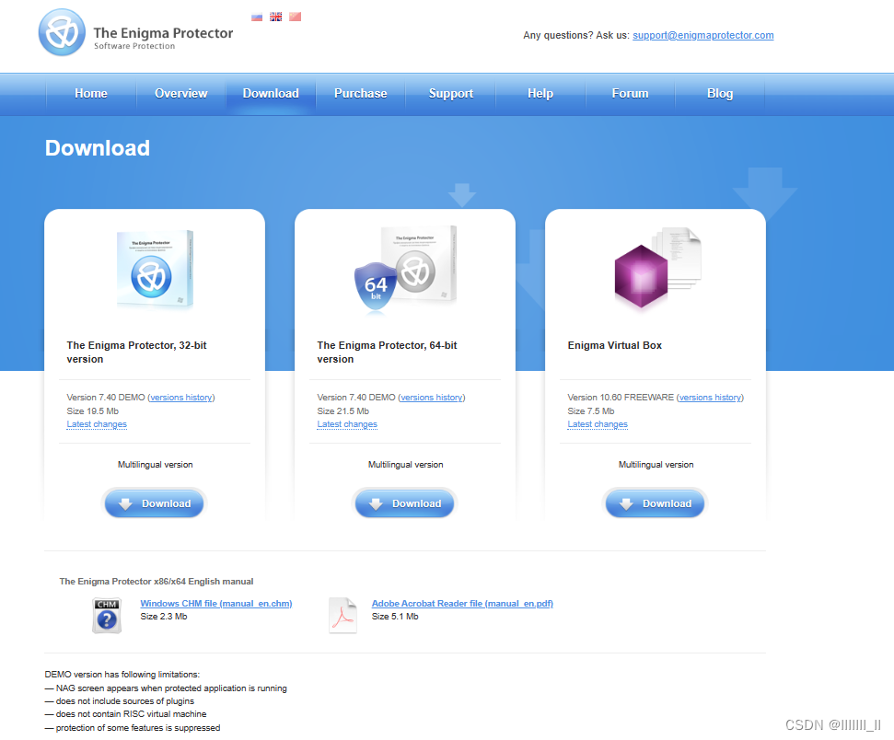
Task: Click the 32-bit Enigma Protector box image
Action: pyautogui.click(x=155, y=269)
